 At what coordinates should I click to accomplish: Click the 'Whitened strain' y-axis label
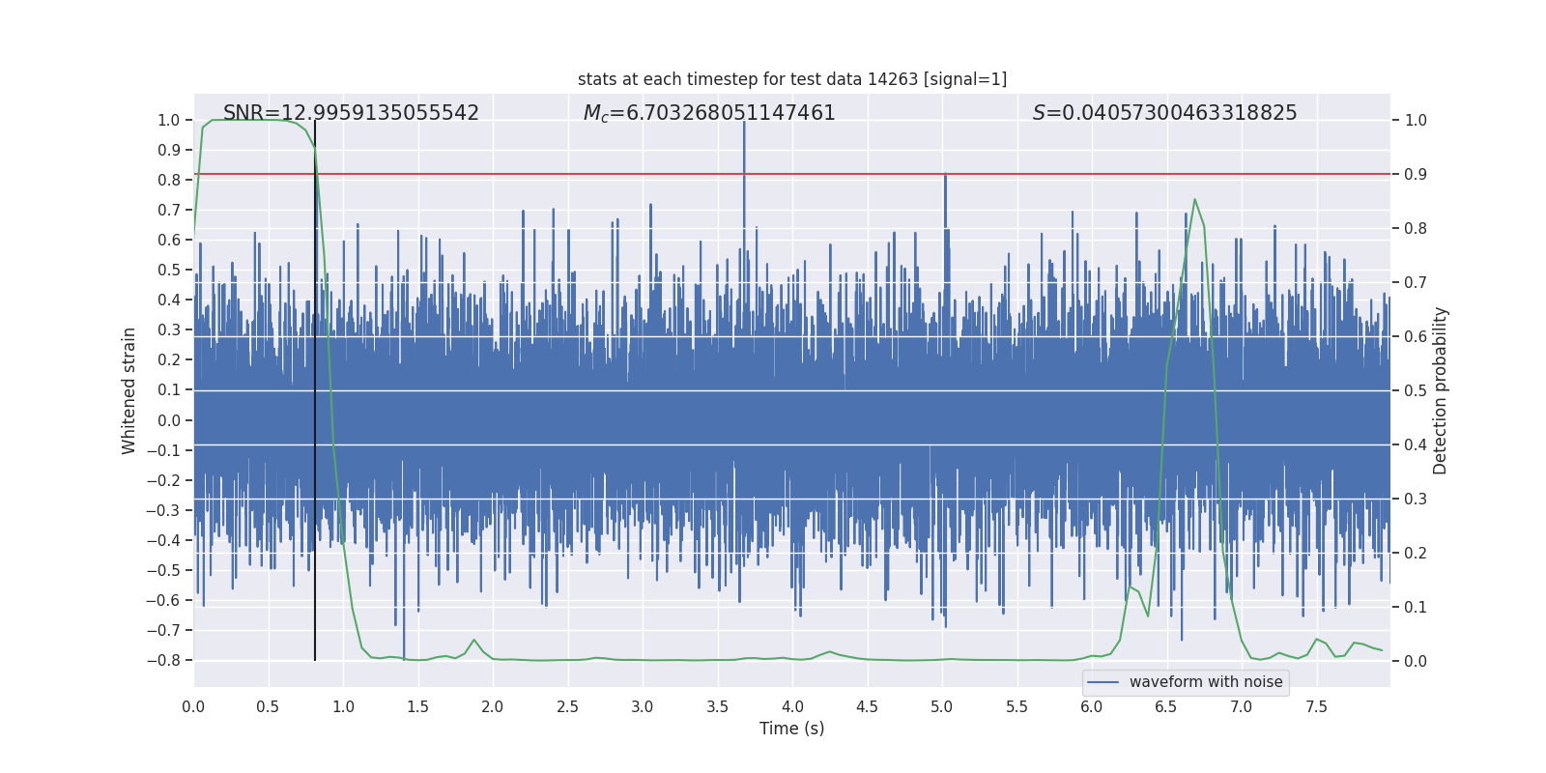(x=129, y=390)
